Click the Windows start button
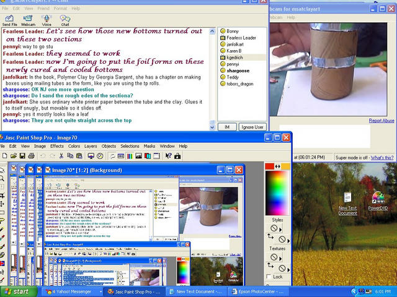Image resolution: width=397 pixels, height=297 pixels. [18, 291]
